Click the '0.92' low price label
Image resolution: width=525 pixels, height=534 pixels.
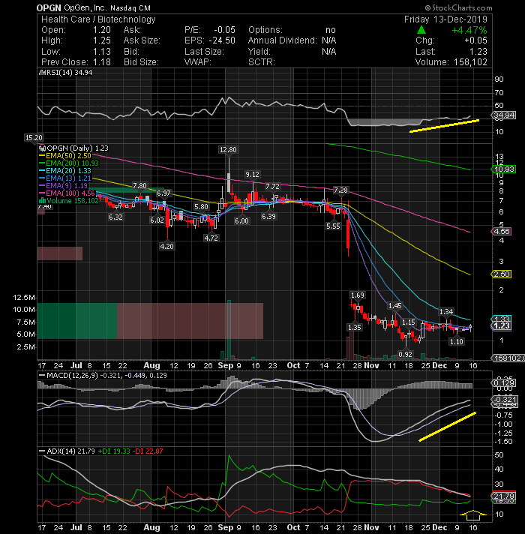tap(405, 355)
